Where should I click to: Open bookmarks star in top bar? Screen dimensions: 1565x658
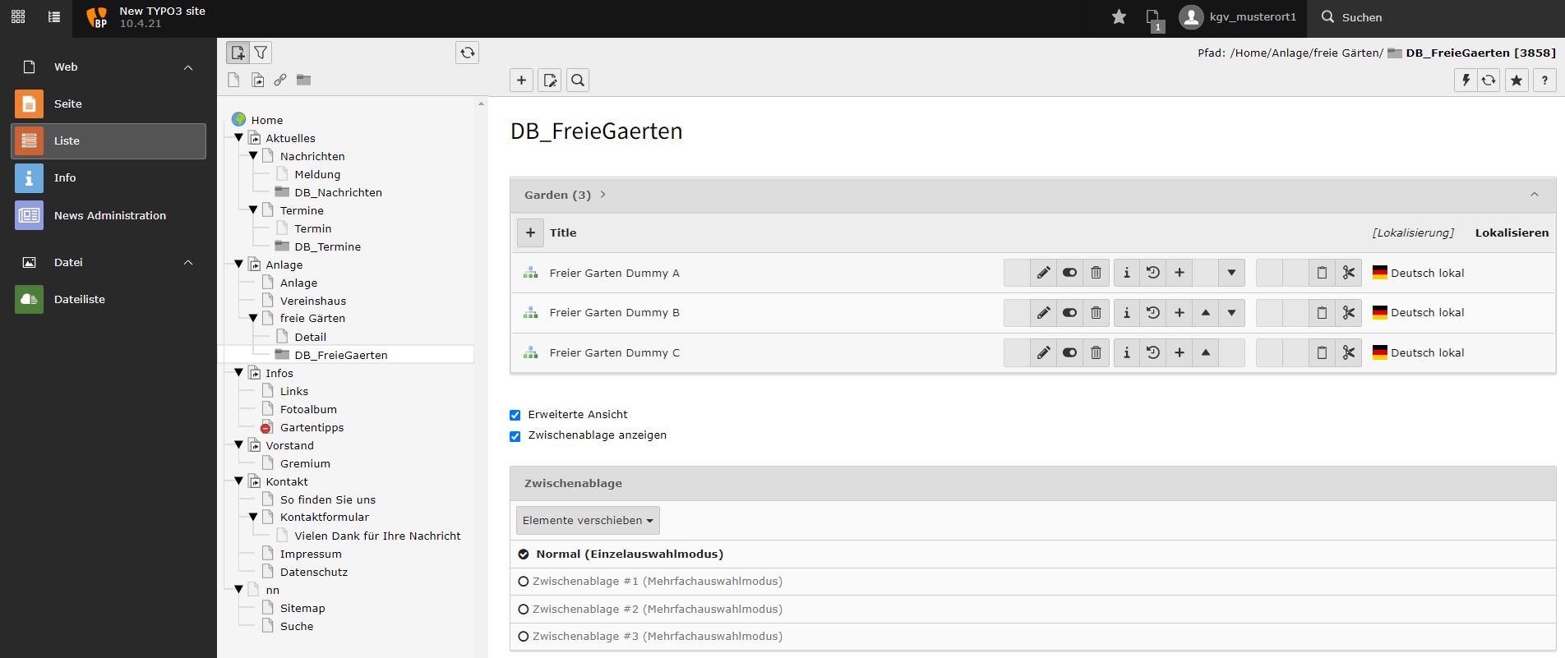click(1119, 17)
